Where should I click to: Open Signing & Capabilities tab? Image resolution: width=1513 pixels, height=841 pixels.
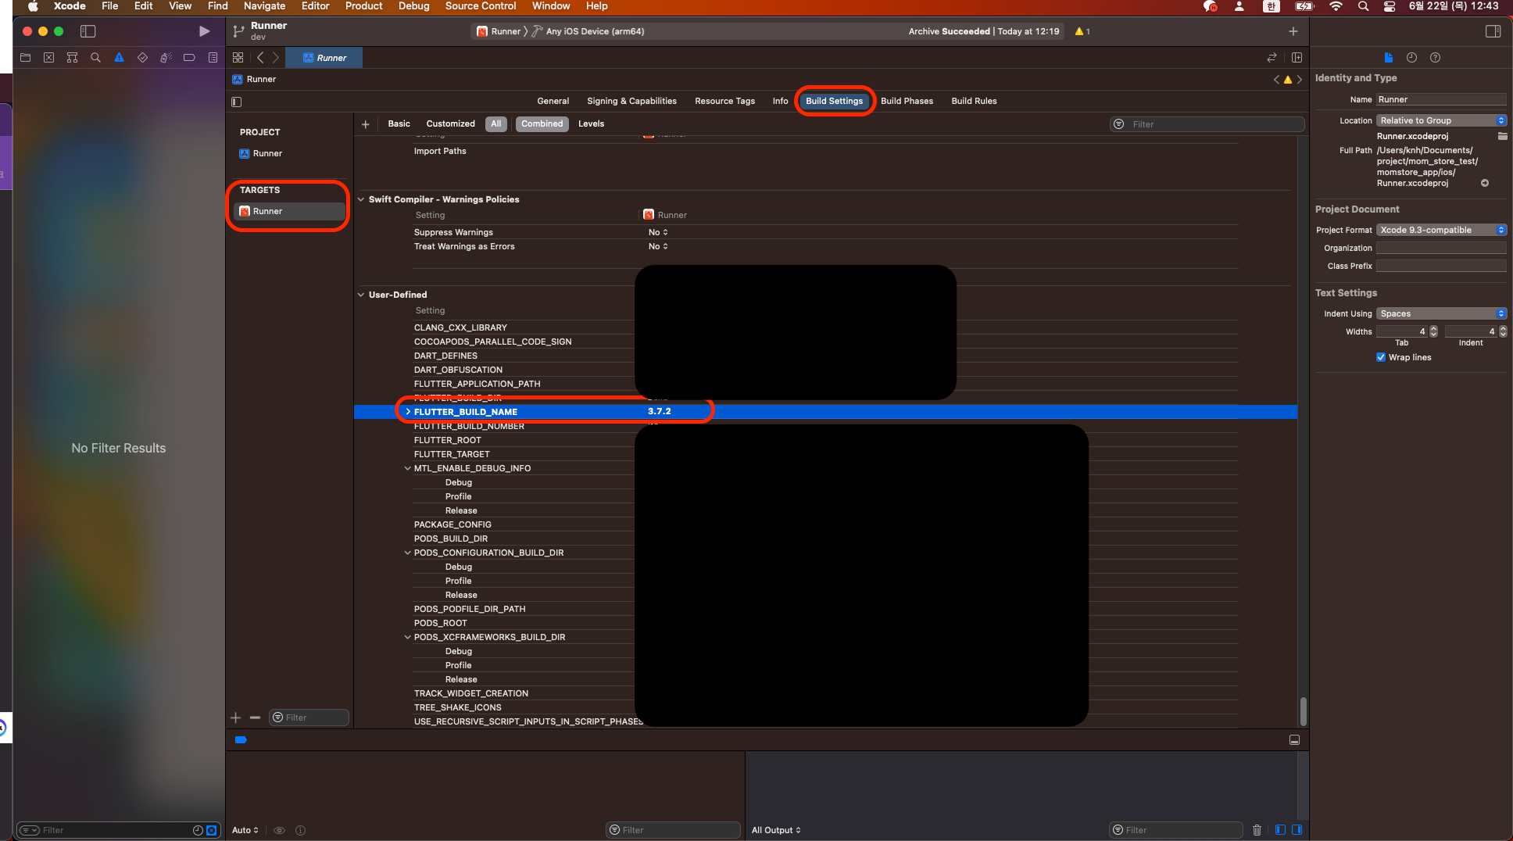pos(631,101)
